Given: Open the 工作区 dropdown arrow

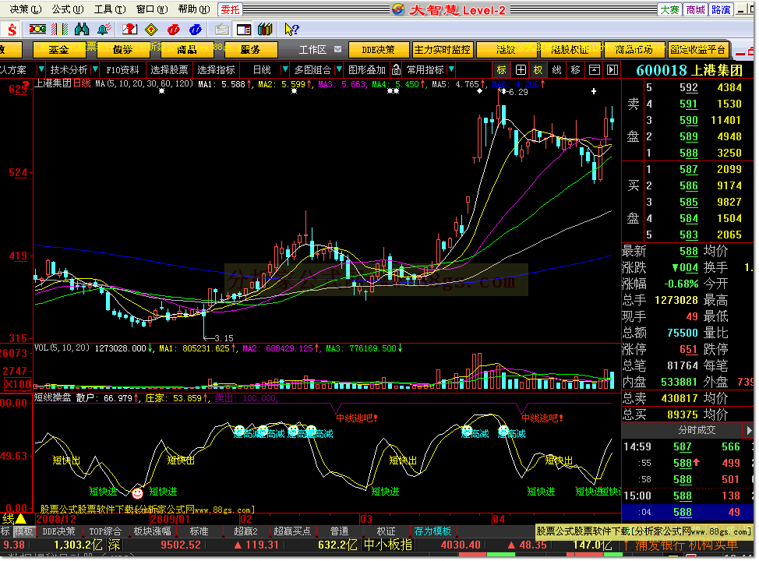Looking at the screenshot, I should (338, 49).
